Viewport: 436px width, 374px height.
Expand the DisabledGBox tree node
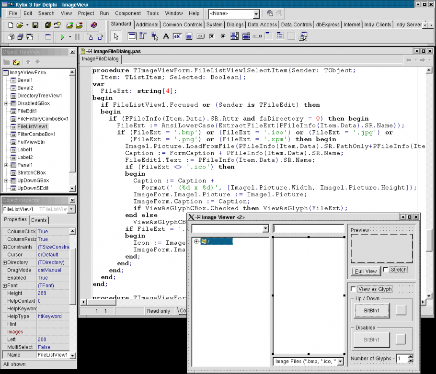point(6,103)
